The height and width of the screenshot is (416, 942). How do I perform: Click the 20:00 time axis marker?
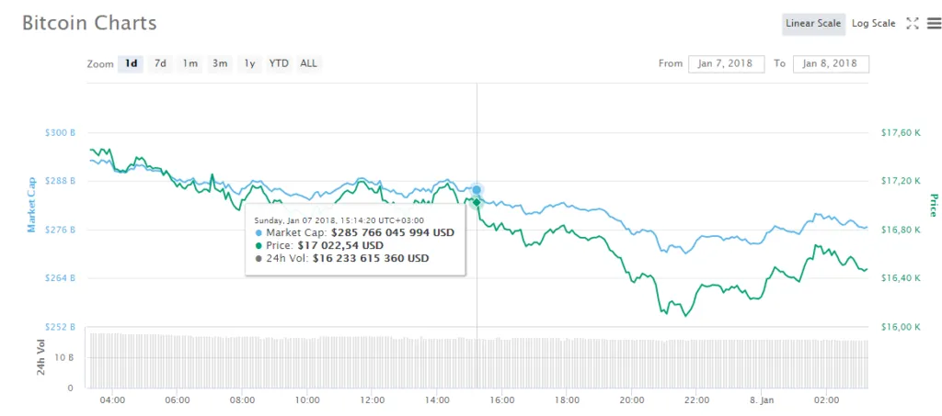(x=631, y=399)
